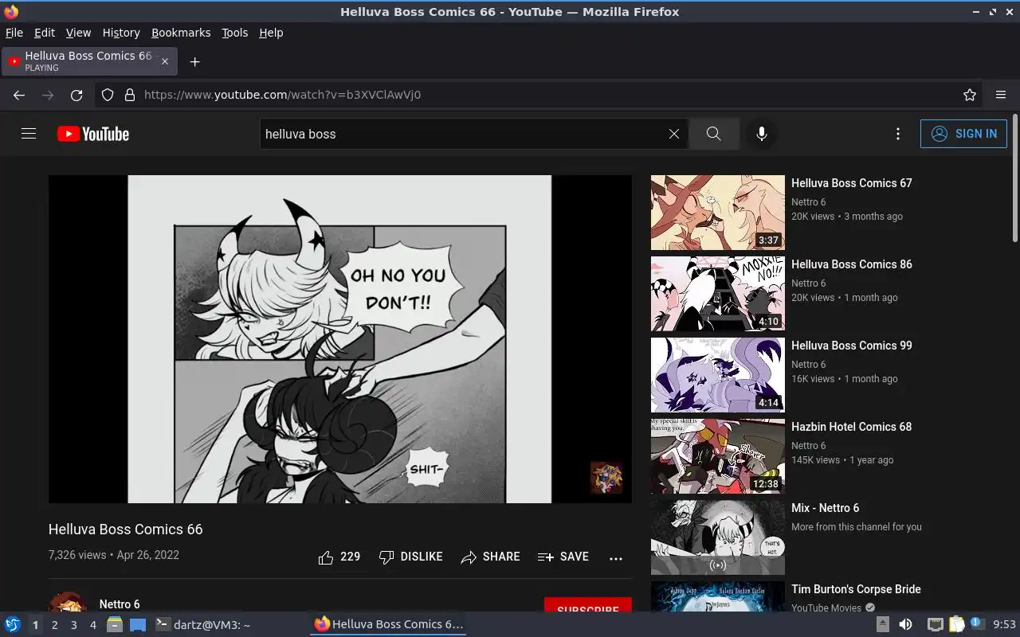Open Helluva Boss Comics 67 title
This screenshot has width=1020, height=637.
pos(852,183)
